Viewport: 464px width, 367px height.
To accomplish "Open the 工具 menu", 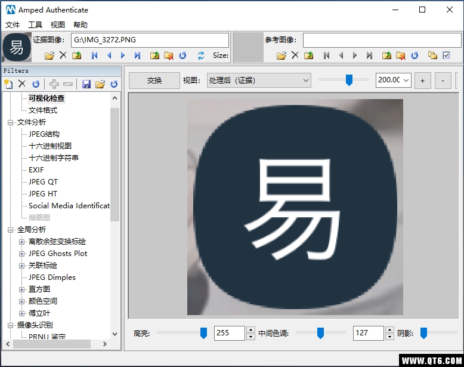I will [35, 24].
